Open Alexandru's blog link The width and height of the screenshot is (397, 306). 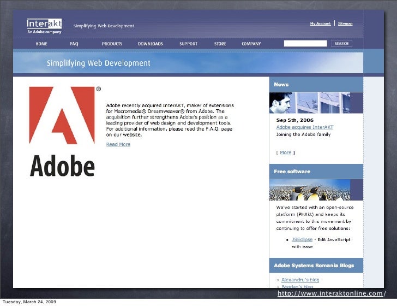pyautogui.click(x=300, y=280)
